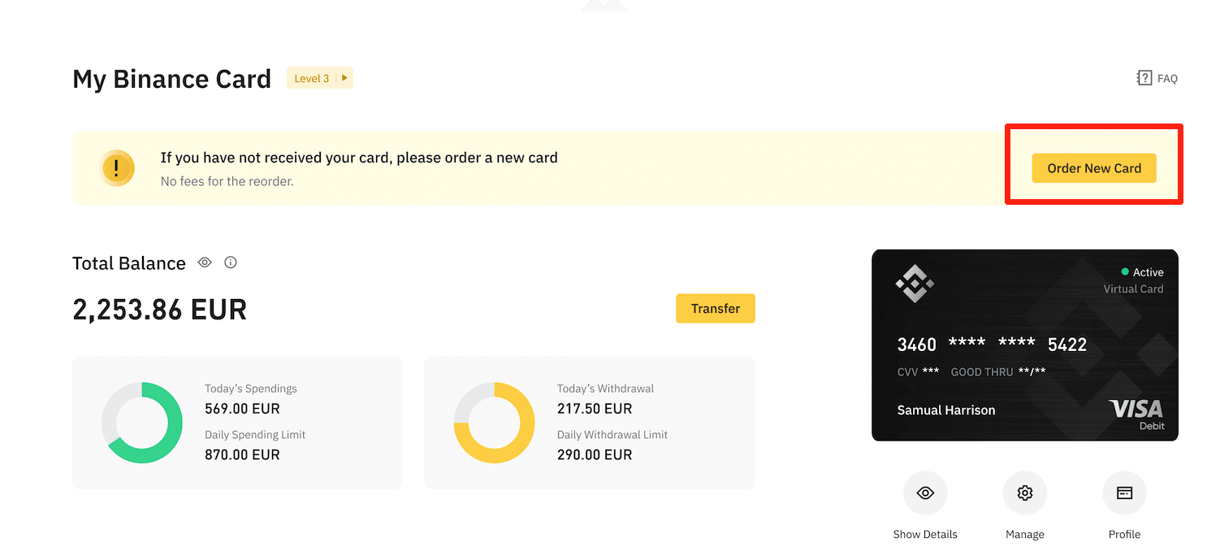
Task: Click the yellow warning exclamation icon
Action: pyautogui.click(x=117, y=168)
